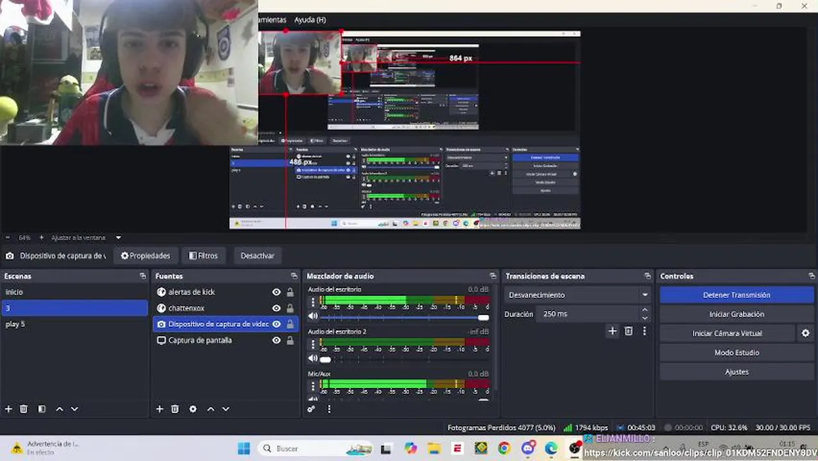
Task: Click the Desactivar button
Action: point(257,255)
